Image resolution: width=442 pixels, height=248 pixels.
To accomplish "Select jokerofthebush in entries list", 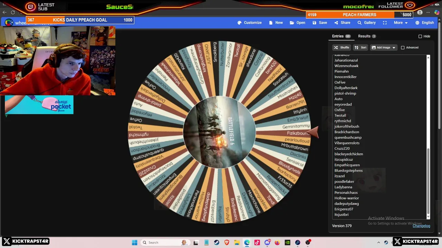I will (347, 126).
